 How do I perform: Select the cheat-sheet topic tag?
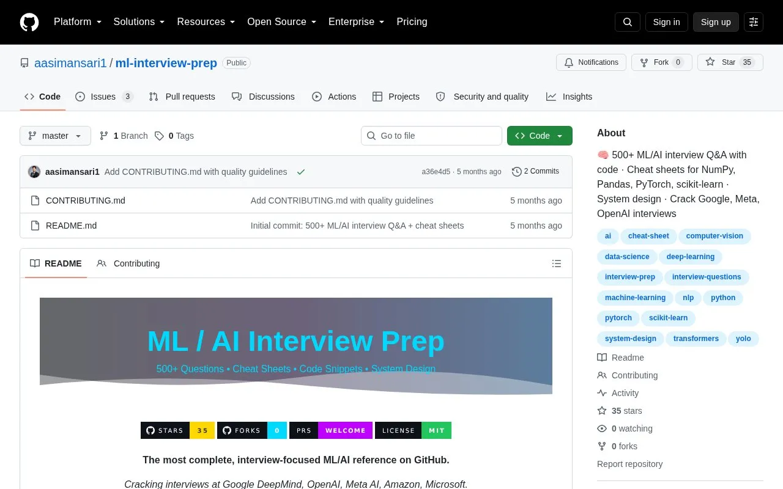(648, 236)
